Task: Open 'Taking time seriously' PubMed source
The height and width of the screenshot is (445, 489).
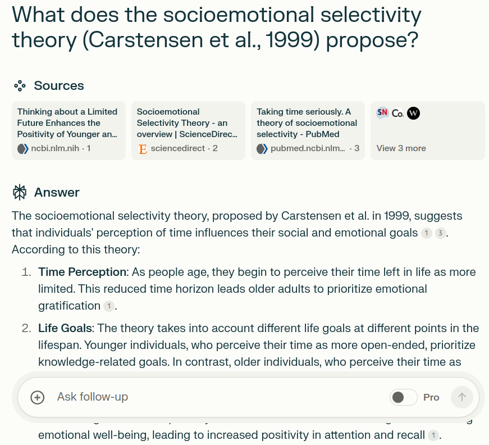Action: (308, 130)
